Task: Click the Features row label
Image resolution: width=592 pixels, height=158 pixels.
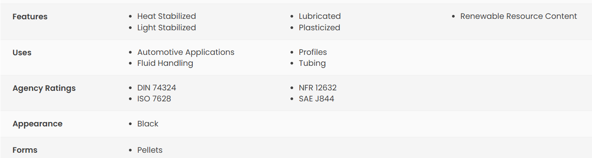Action: tap(30, 17)
